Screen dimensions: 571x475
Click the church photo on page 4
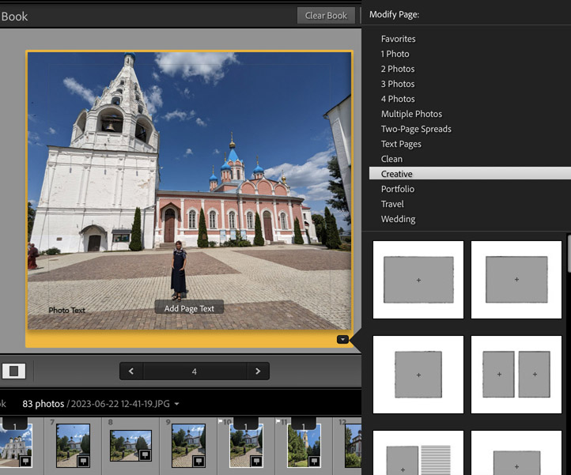pos(189,190)
